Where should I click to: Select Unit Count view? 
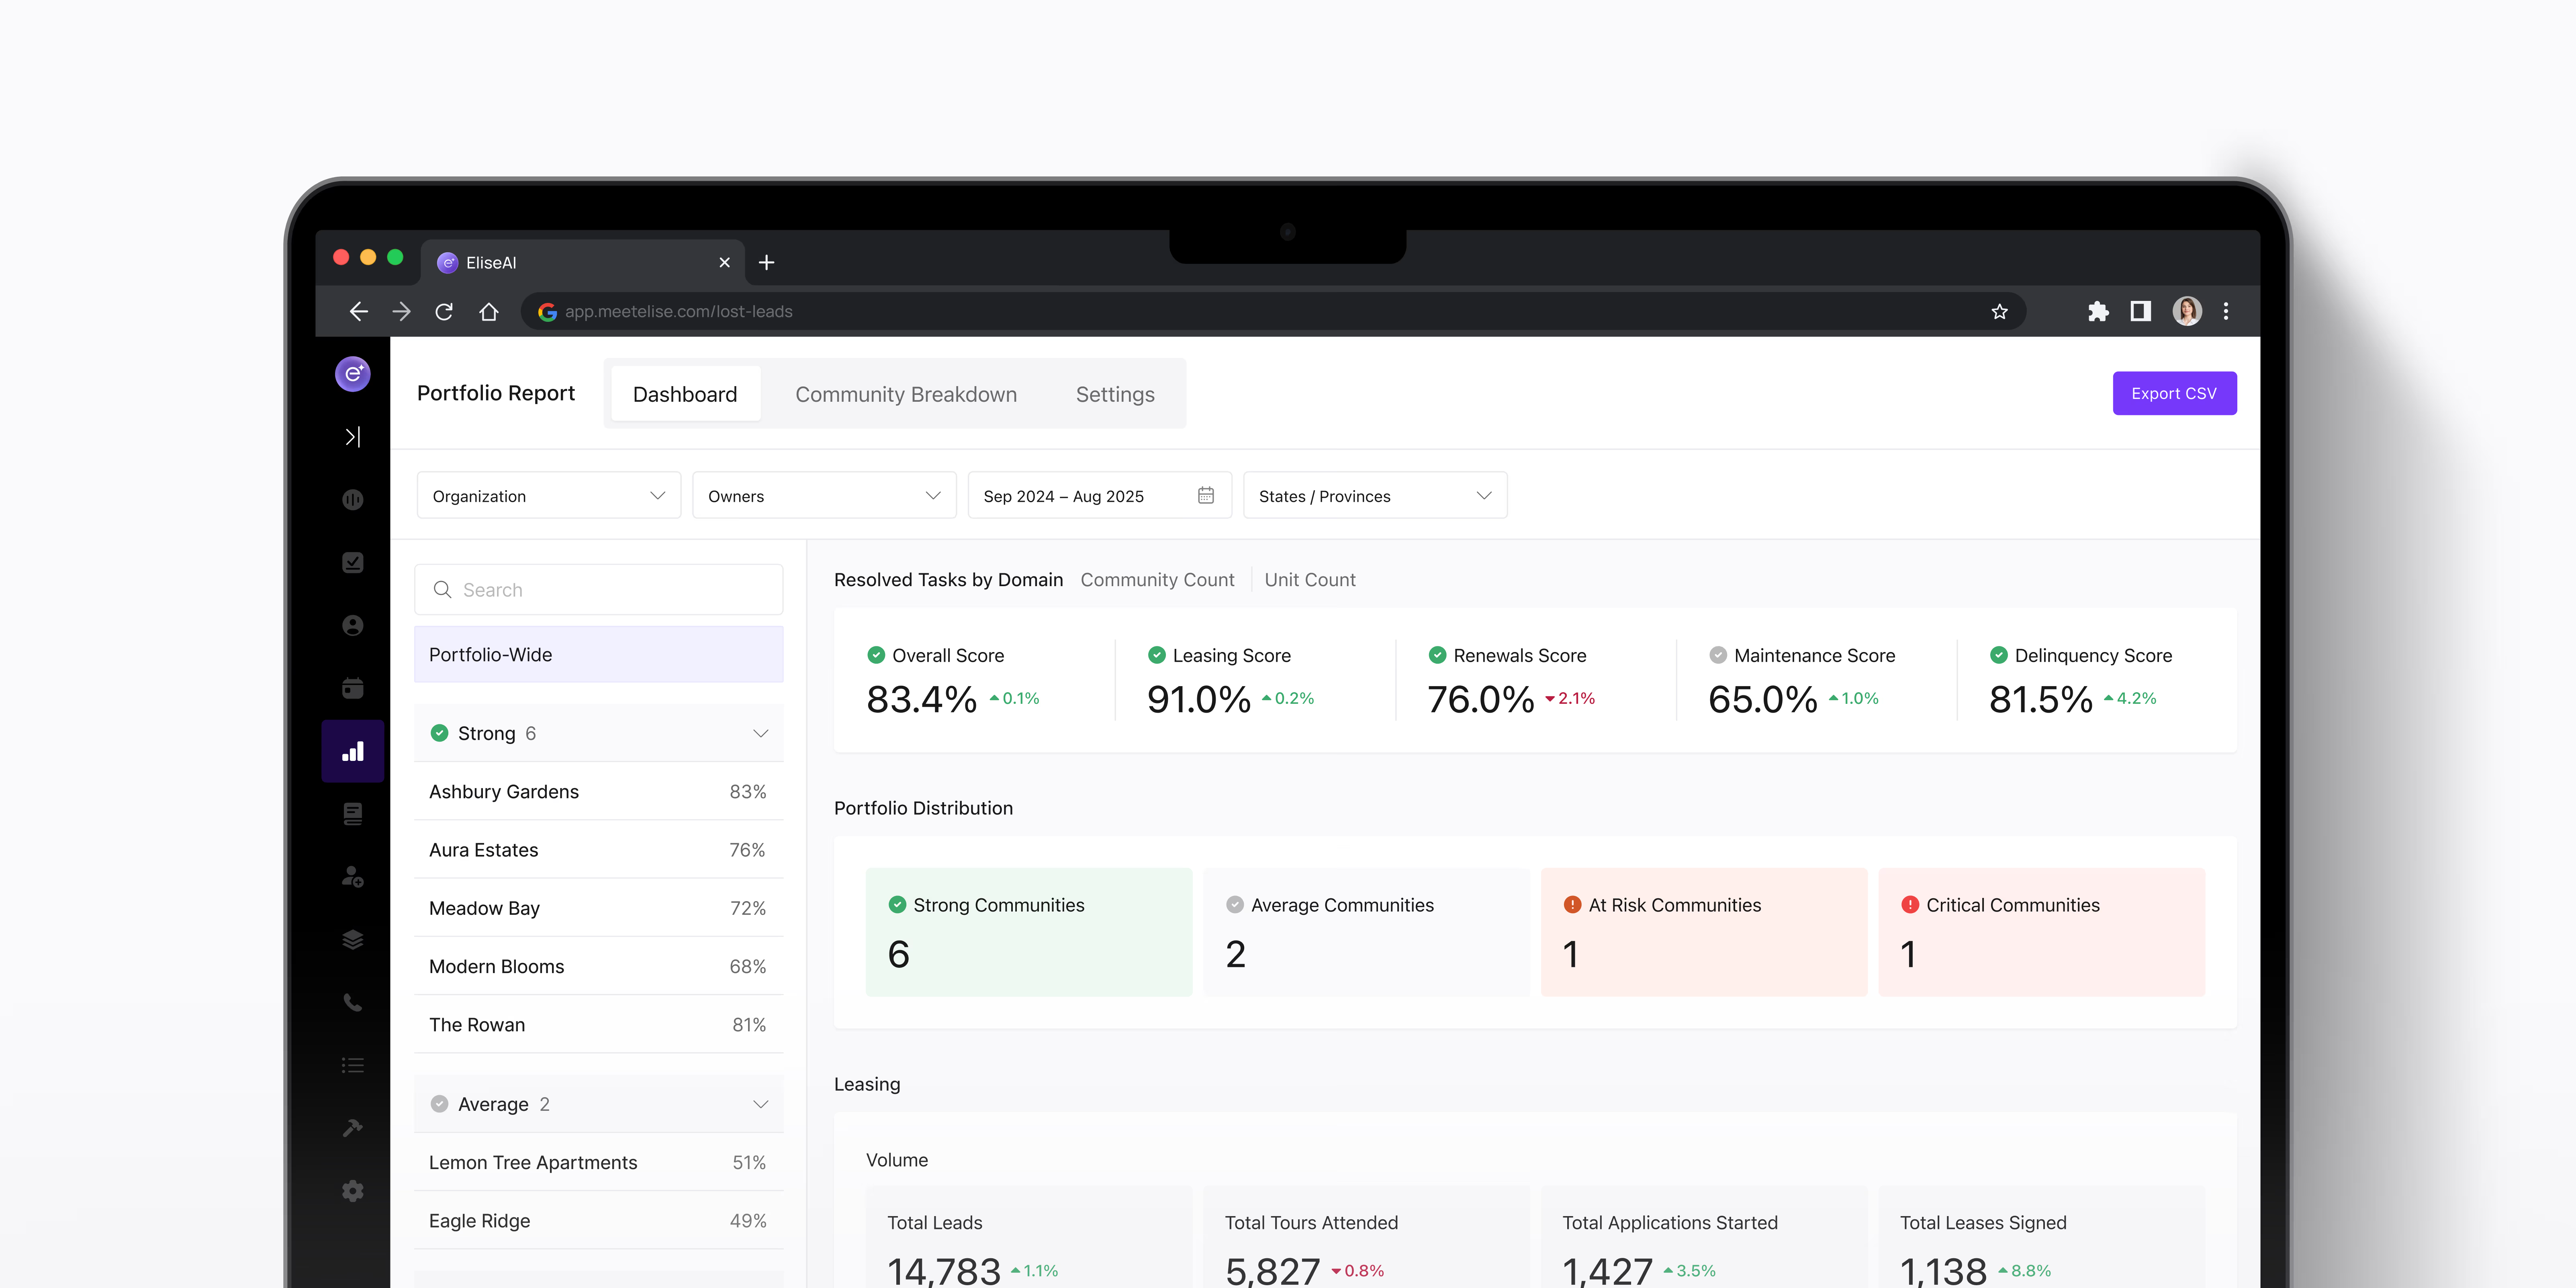(x=1310, y=580)
